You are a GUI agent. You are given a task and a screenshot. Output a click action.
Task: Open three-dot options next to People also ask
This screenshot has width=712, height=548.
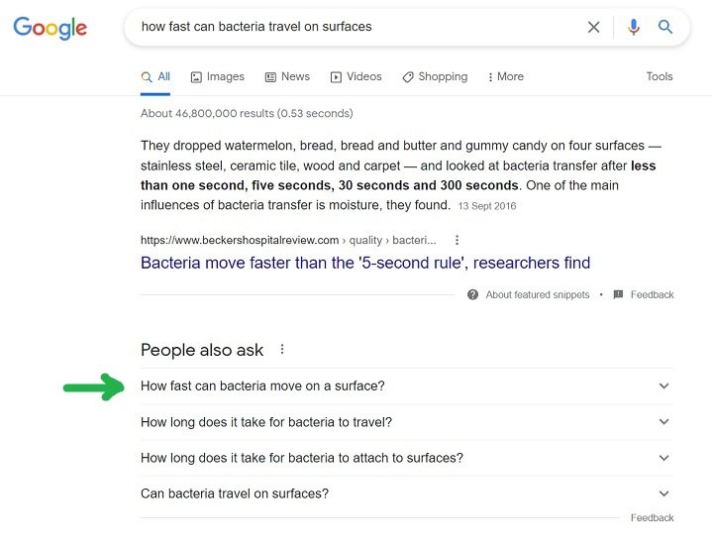(282, 349)
